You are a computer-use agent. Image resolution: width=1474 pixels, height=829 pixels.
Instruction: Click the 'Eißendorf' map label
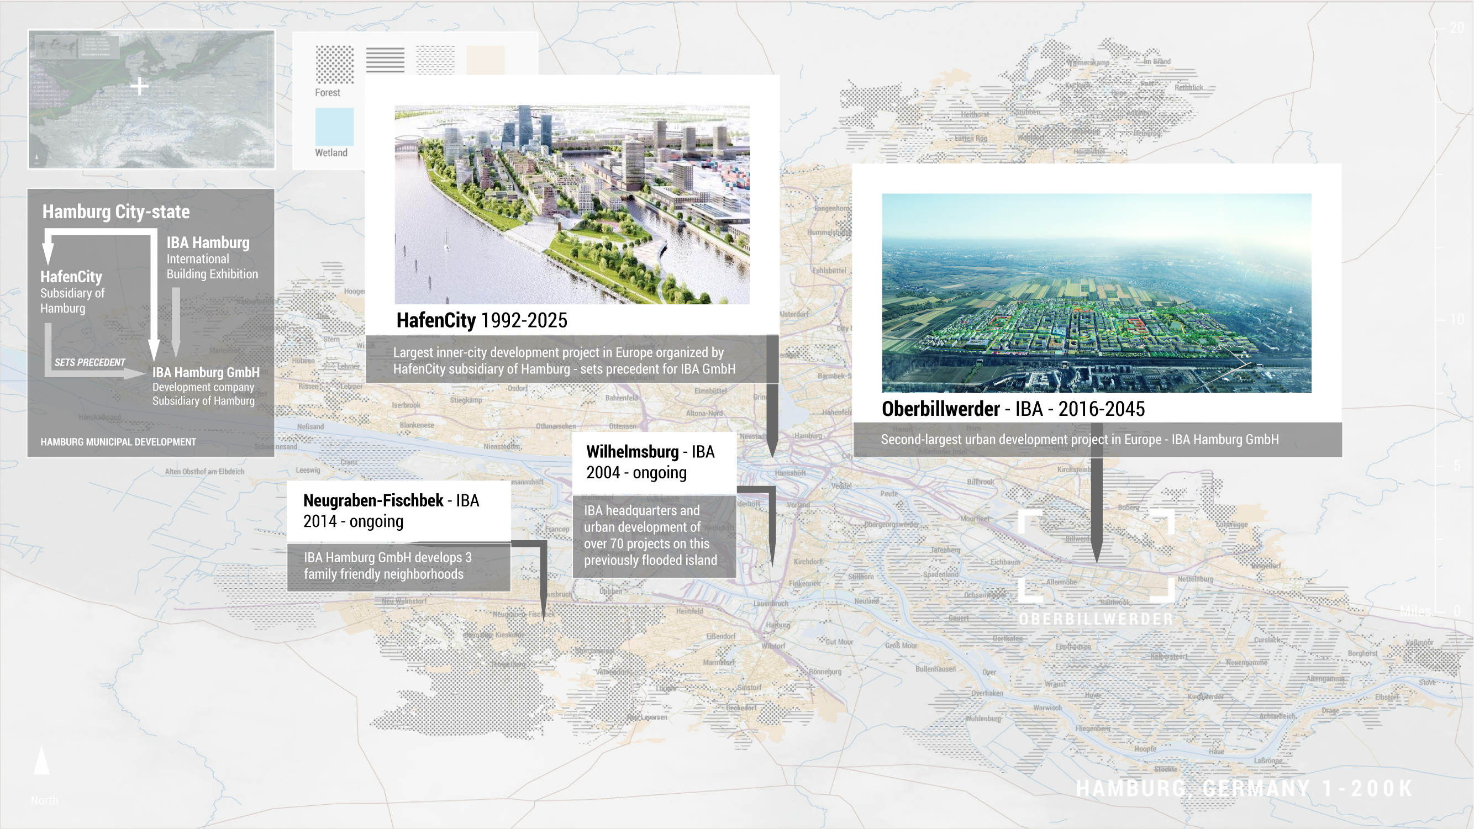point(720,636)
